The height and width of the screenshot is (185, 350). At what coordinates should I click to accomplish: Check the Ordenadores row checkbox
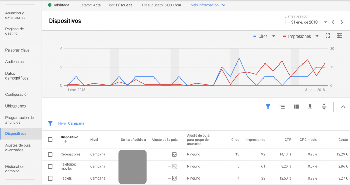(x=50, y=154)
